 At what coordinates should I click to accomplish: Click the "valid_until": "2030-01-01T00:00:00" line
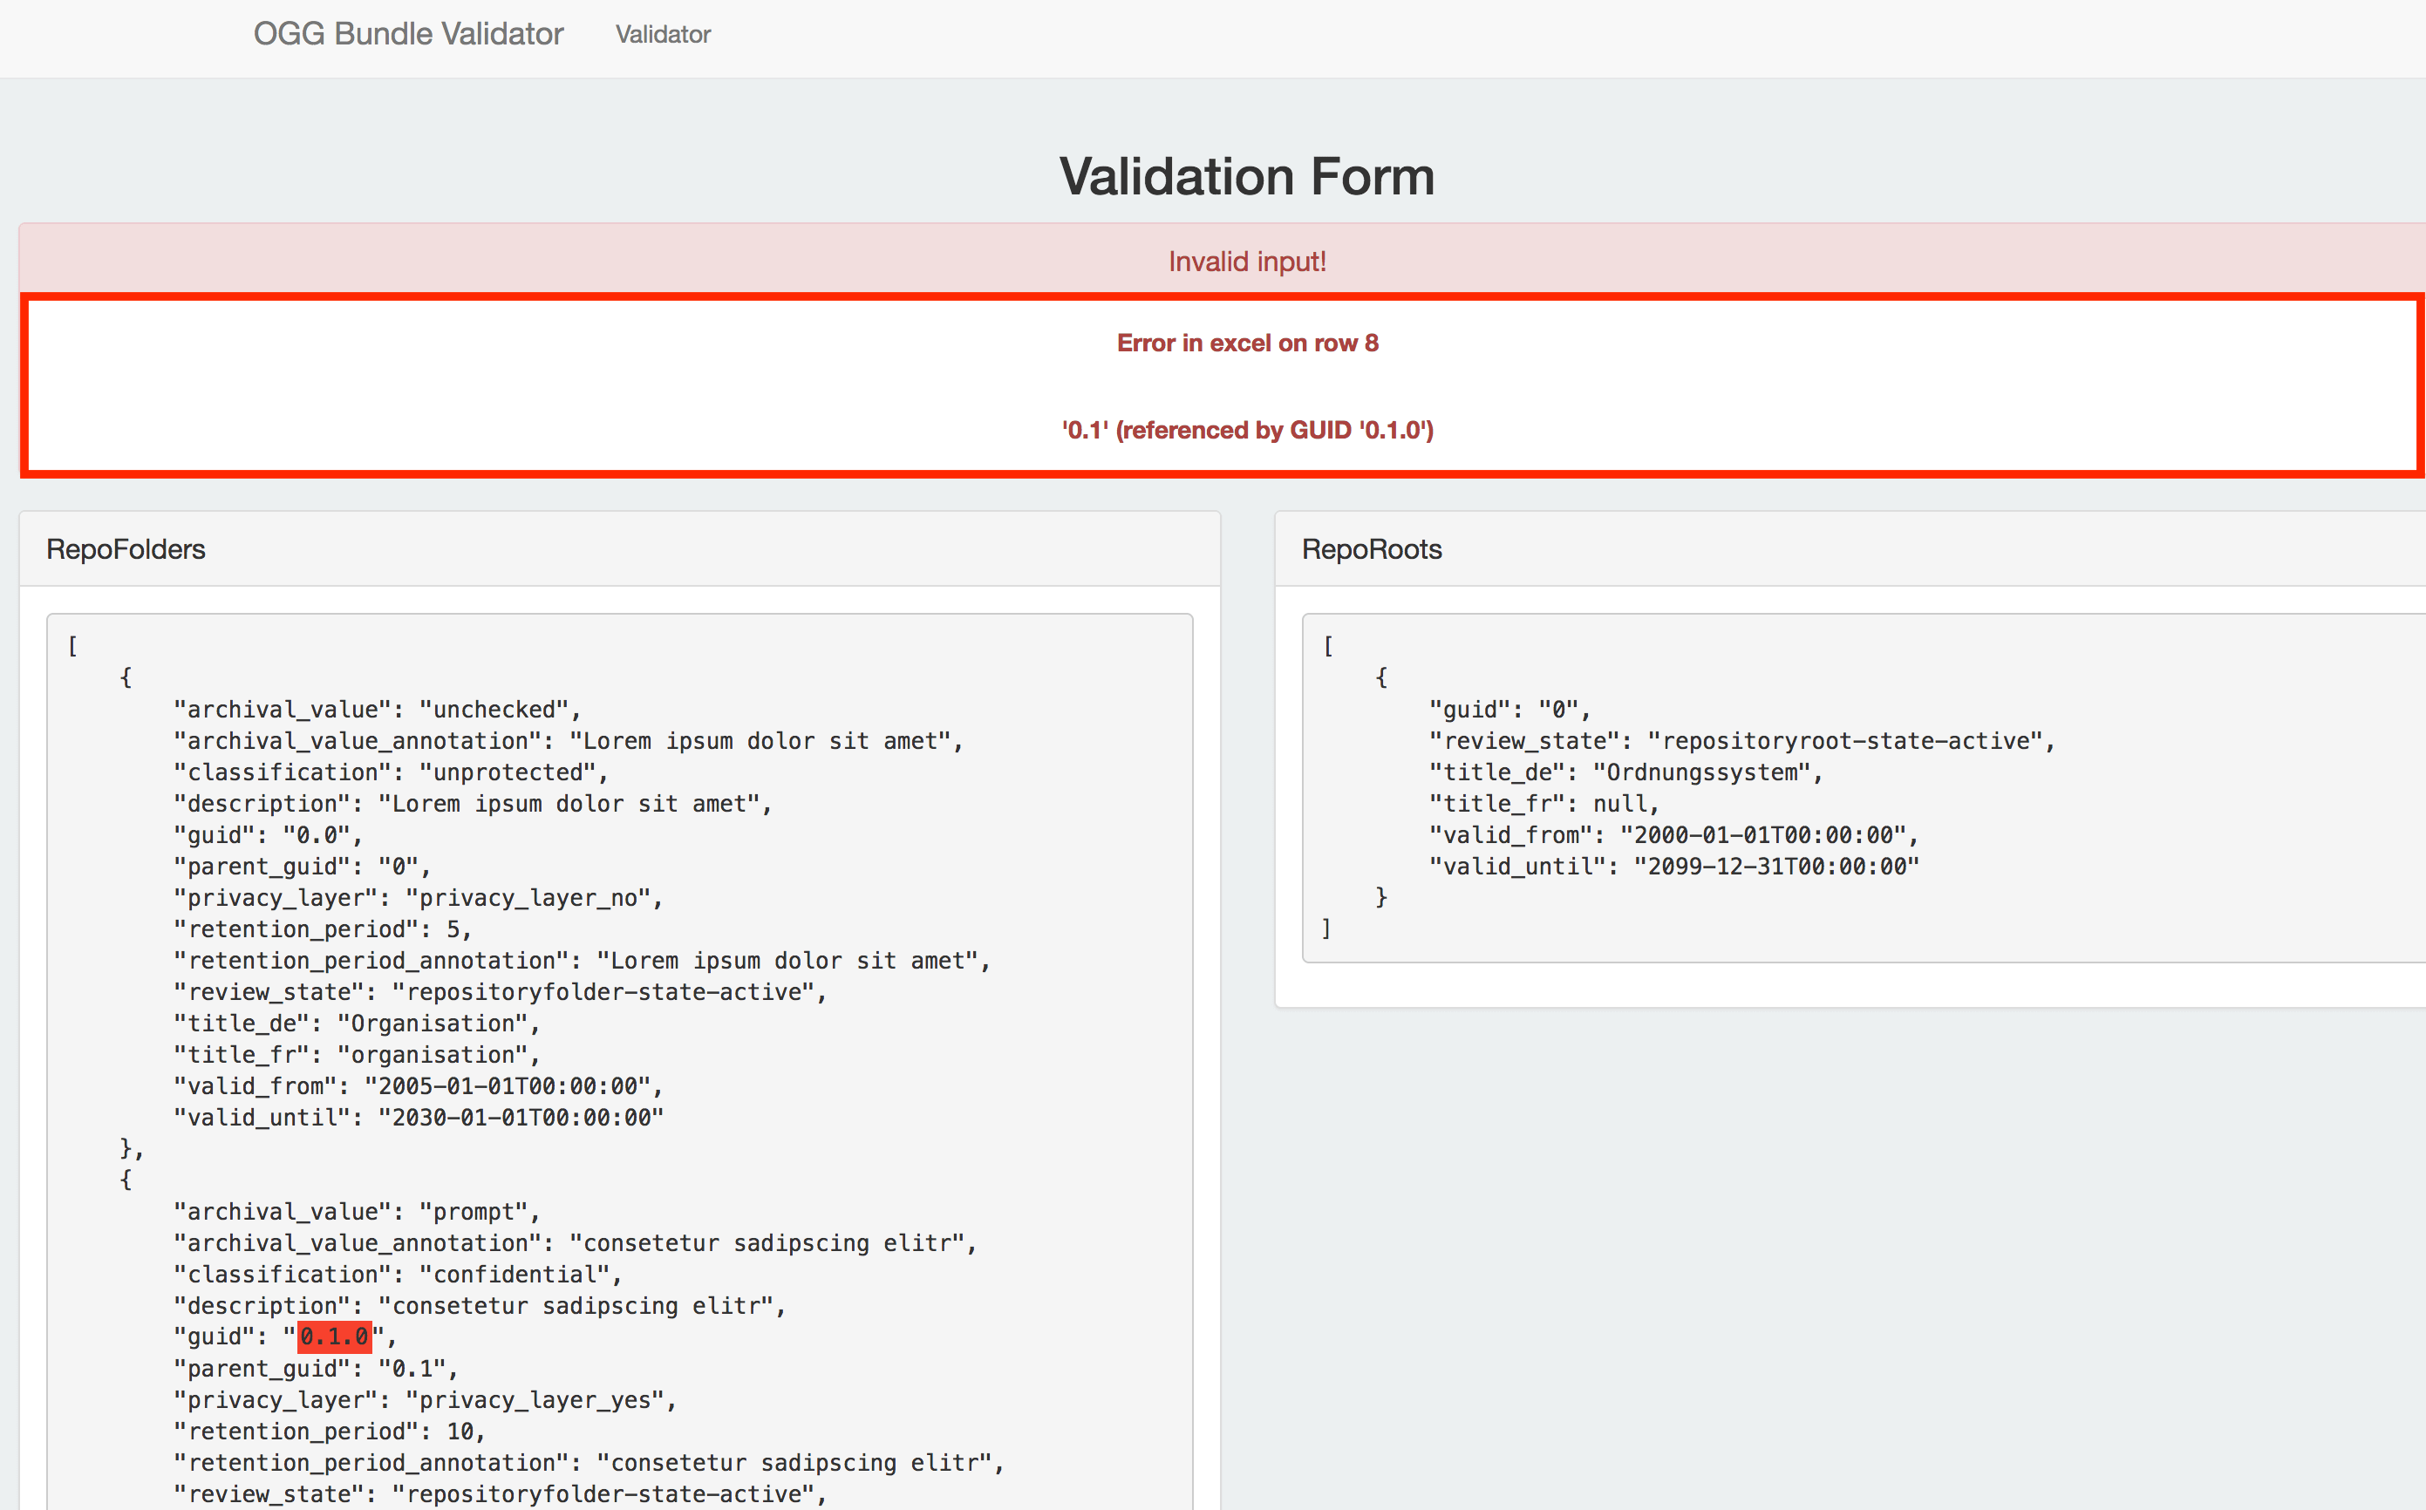[419, 1118]
